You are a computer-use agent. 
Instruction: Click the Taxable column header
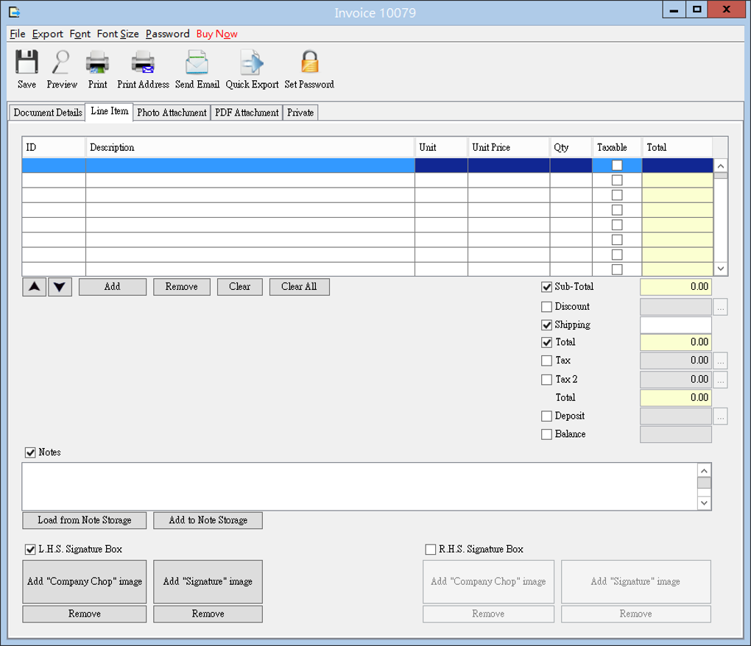click(x=617, y=147)
